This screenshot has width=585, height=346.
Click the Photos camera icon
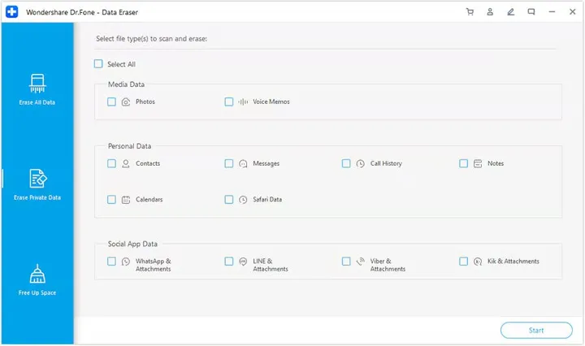click(126, 102)
